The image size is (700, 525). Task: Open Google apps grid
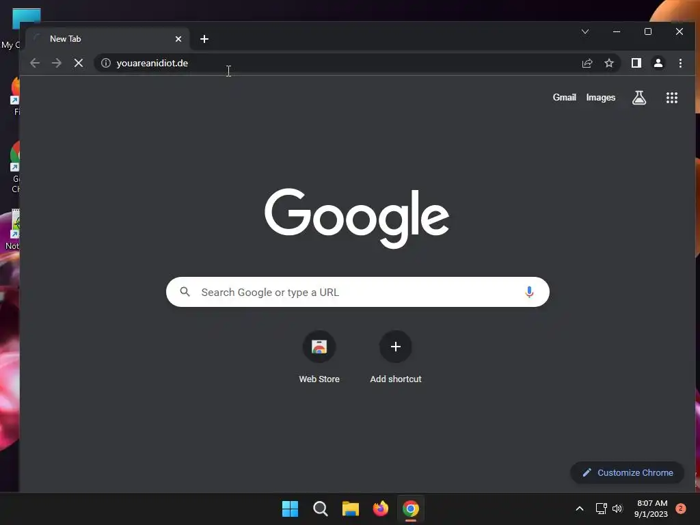coord(672,98)
